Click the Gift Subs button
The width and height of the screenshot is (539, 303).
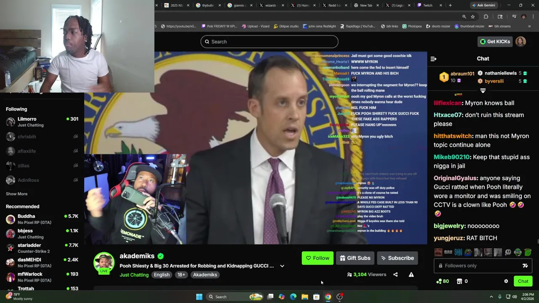(x=355, y=258)
